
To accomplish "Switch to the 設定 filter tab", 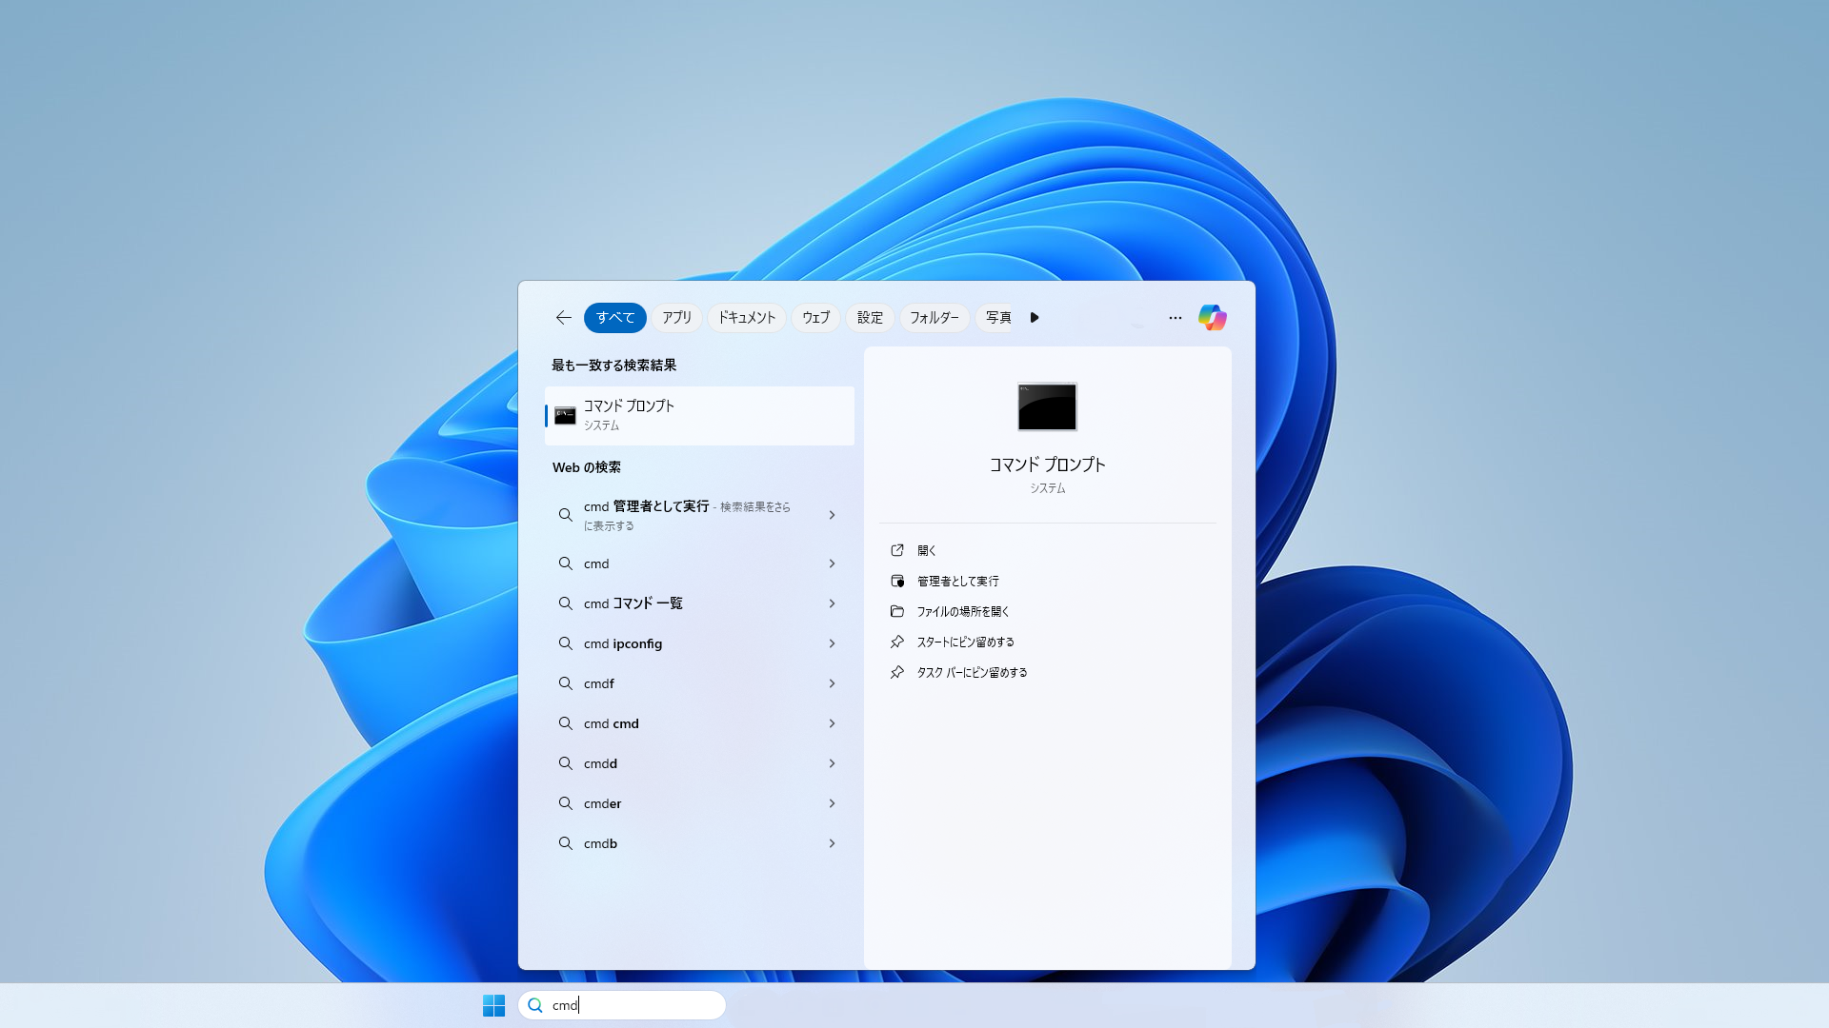I will click(869, 318).
